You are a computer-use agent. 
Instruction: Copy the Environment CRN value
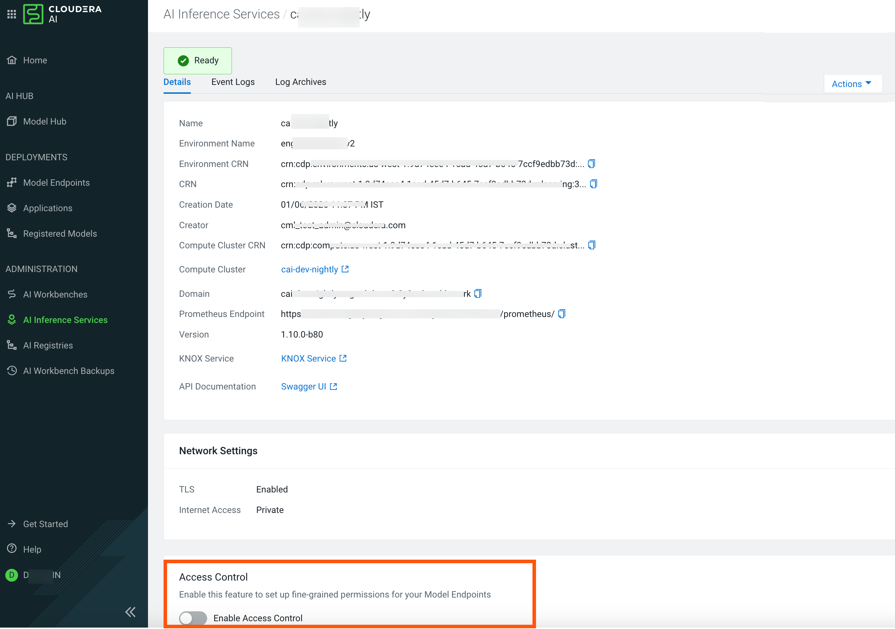591,164
